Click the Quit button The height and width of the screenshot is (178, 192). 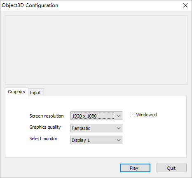(171, 168)
